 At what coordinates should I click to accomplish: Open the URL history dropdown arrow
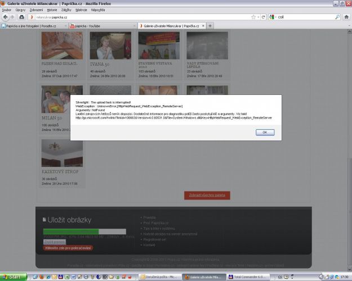pos(258,17)
